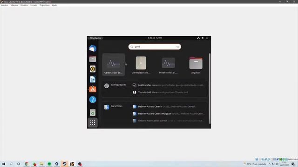Open LibreOffice Writer document icon in dock
The height and width of the screenshot is (167, 298).
[93, 79]
